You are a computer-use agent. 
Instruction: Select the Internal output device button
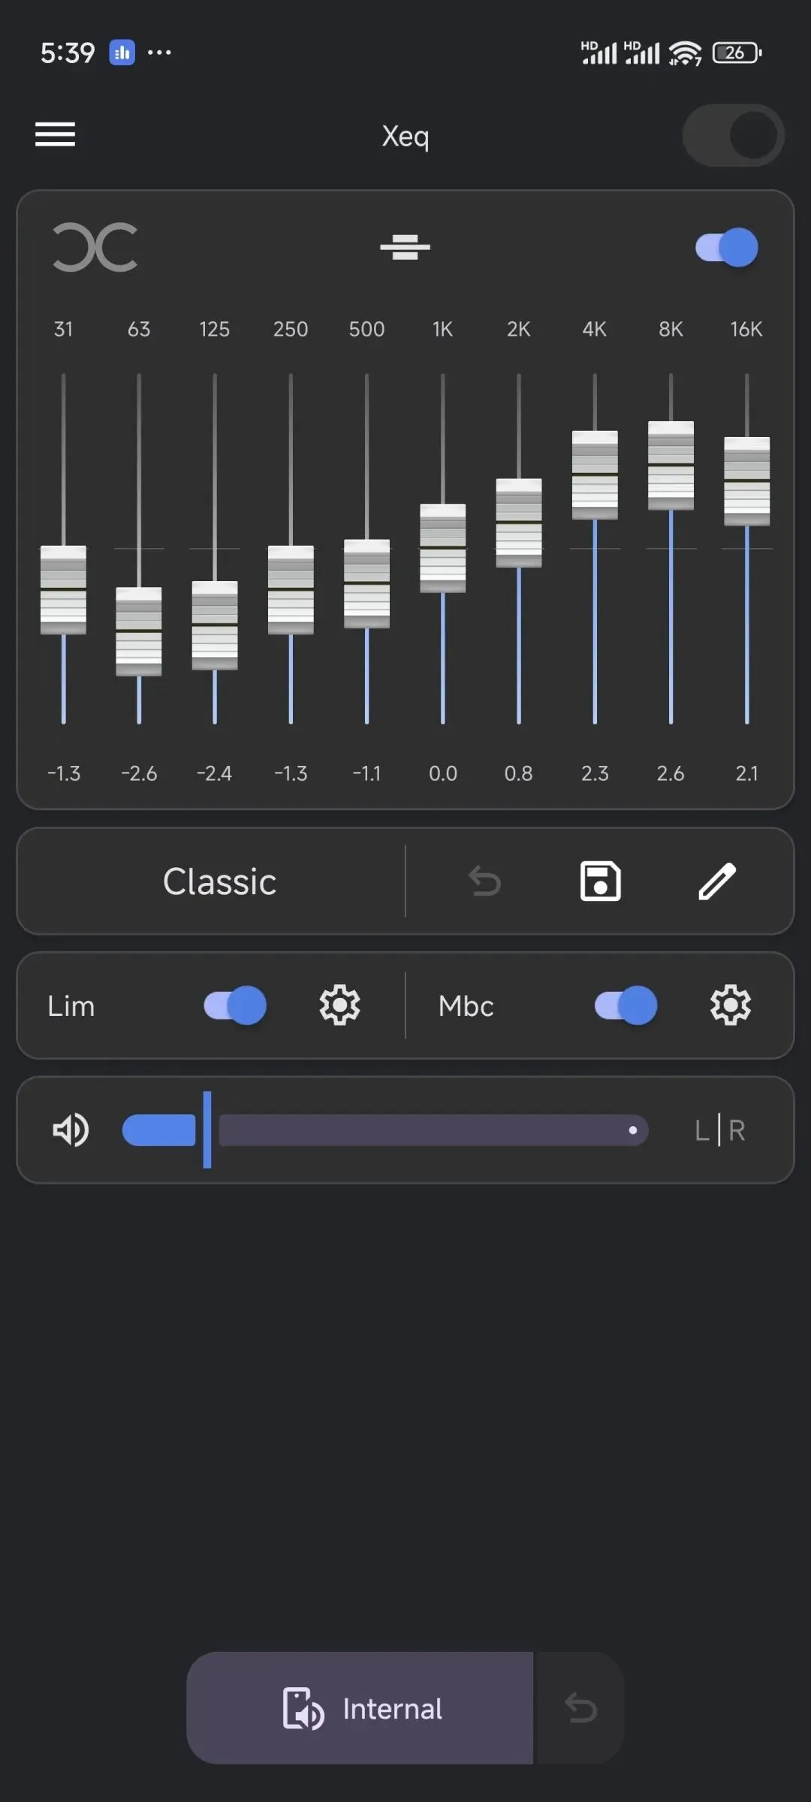click(x=360, y=1708)
